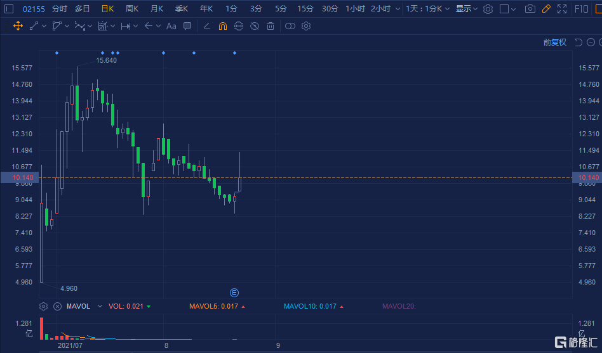The image size is (602, 353).
Task: Toggle the orange pencil drawing mode
Action: pyautogui.click(x=546, y=9)
